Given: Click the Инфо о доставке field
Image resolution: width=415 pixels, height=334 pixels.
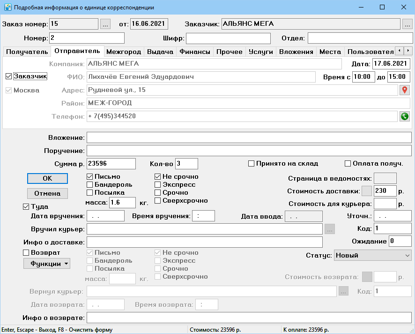Looking at the screenshot, I should pyautogui.click(x=205, y=242).
